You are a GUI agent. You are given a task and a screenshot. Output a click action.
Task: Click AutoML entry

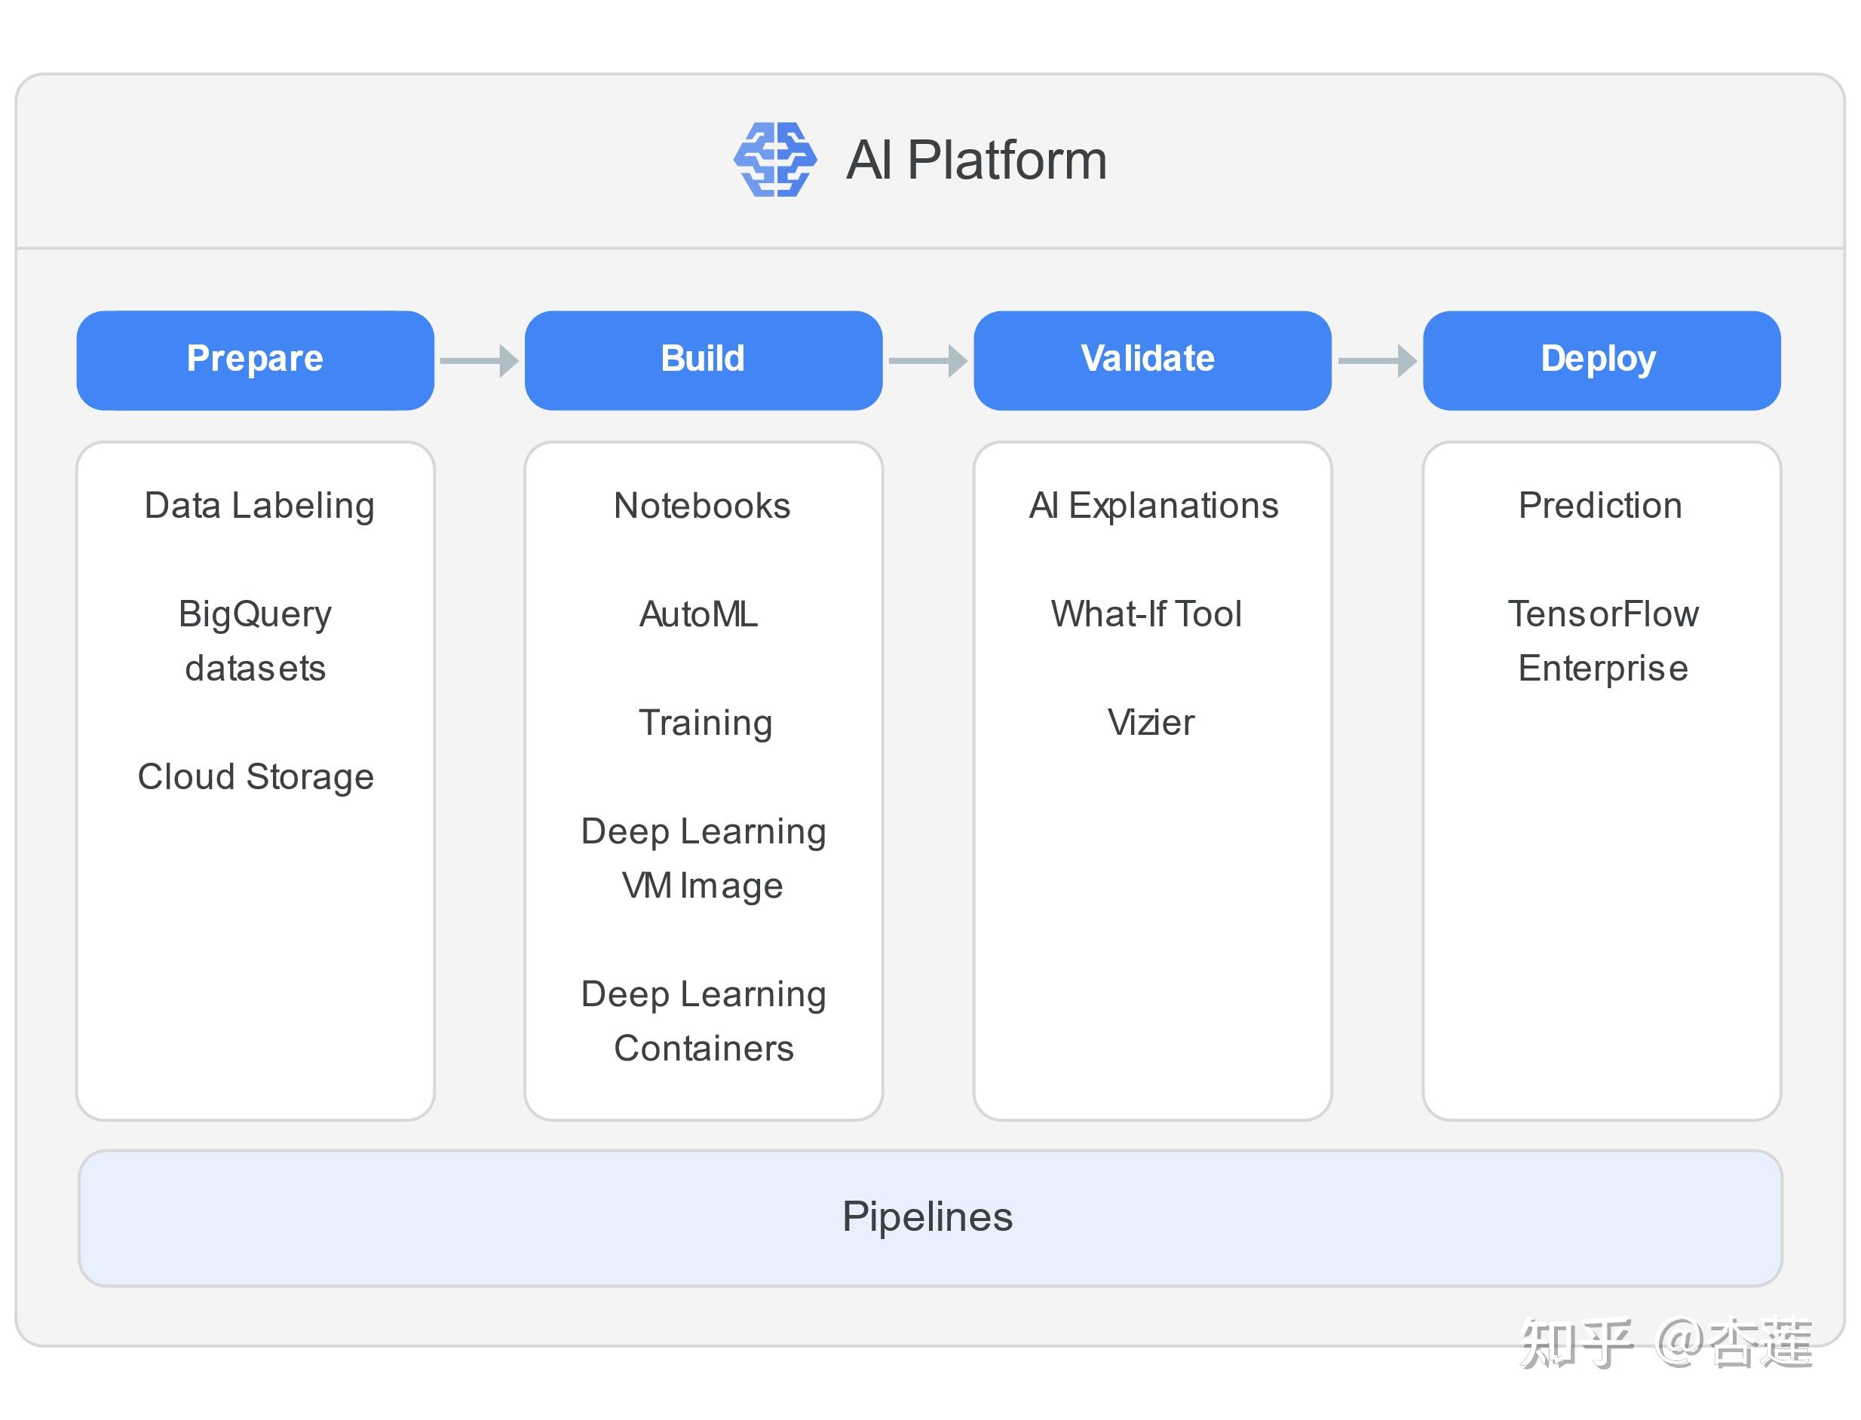point(698,614)
